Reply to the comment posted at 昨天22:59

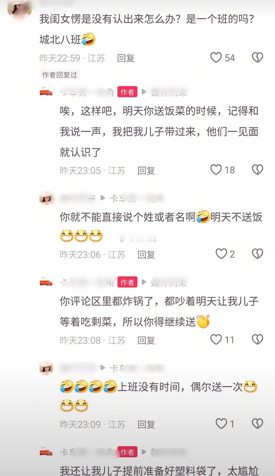click(x=126, y=58)
